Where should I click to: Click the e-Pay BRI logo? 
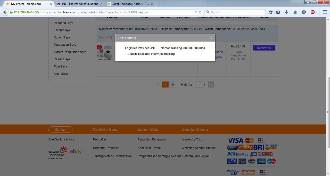(x=251, y=147)
